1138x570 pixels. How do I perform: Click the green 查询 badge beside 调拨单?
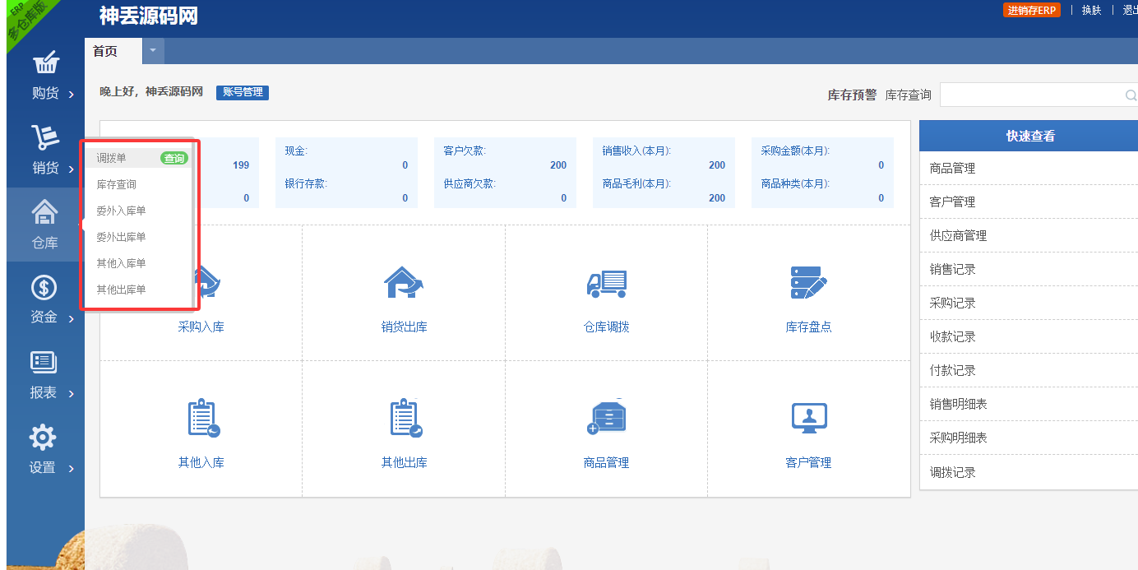pos(173,158)
